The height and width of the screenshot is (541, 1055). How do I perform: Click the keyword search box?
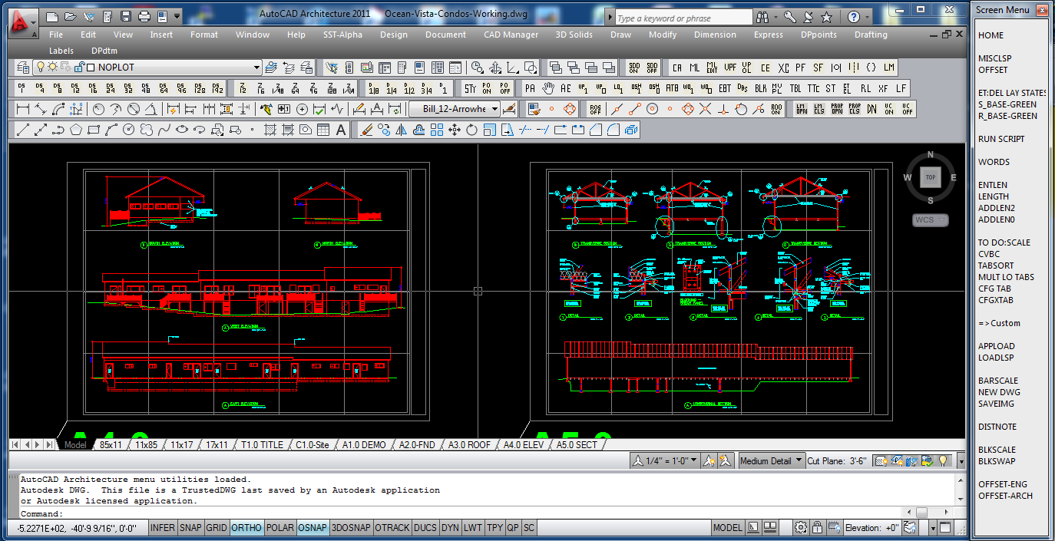click(x=683, y=17)
